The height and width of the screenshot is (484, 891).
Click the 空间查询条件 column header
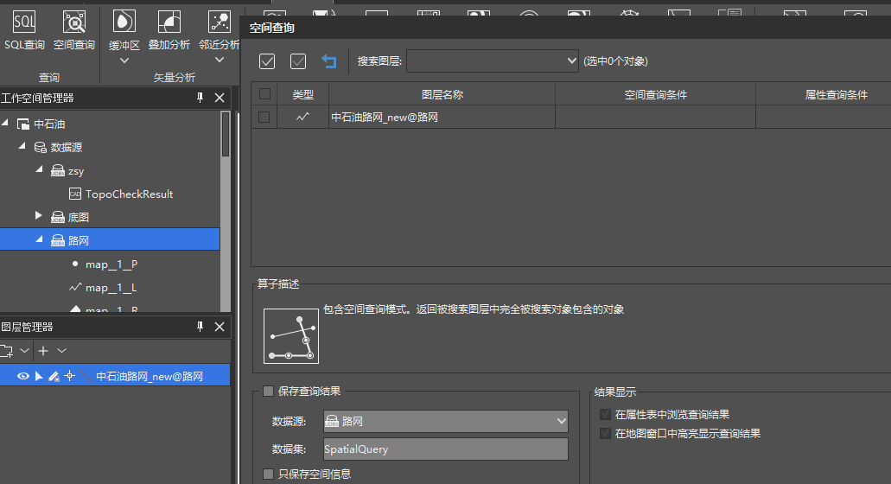655,94
